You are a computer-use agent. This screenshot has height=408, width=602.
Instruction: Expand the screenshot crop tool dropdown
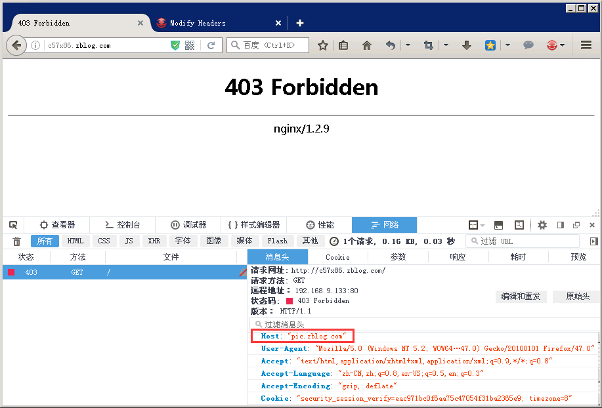pos(446,45)
